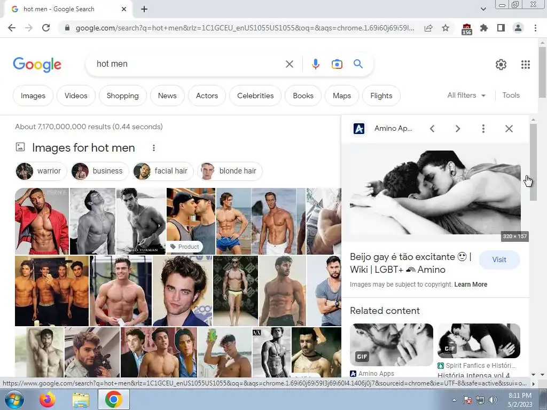
Task: Click the Images for hot men heading
Action: coord(83,148)
